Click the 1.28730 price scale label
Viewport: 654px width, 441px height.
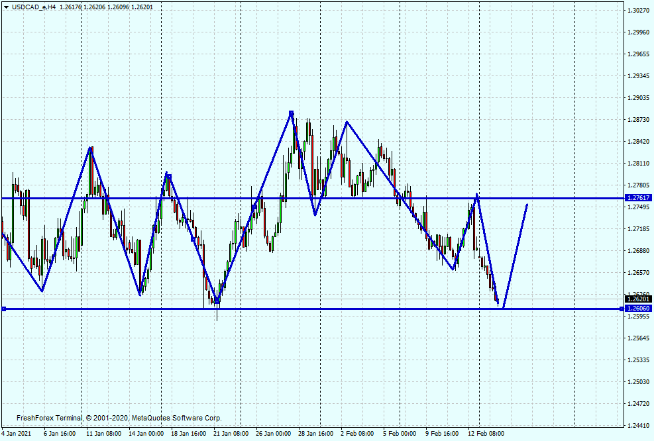click(x=639, y=120)
